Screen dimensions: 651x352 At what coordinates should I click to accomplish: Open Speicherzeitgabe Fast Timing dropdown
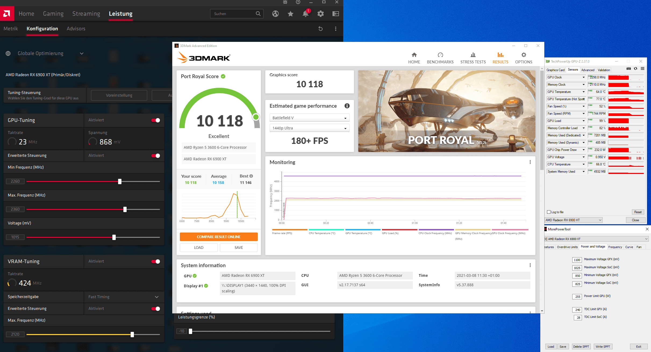(124, 297)
